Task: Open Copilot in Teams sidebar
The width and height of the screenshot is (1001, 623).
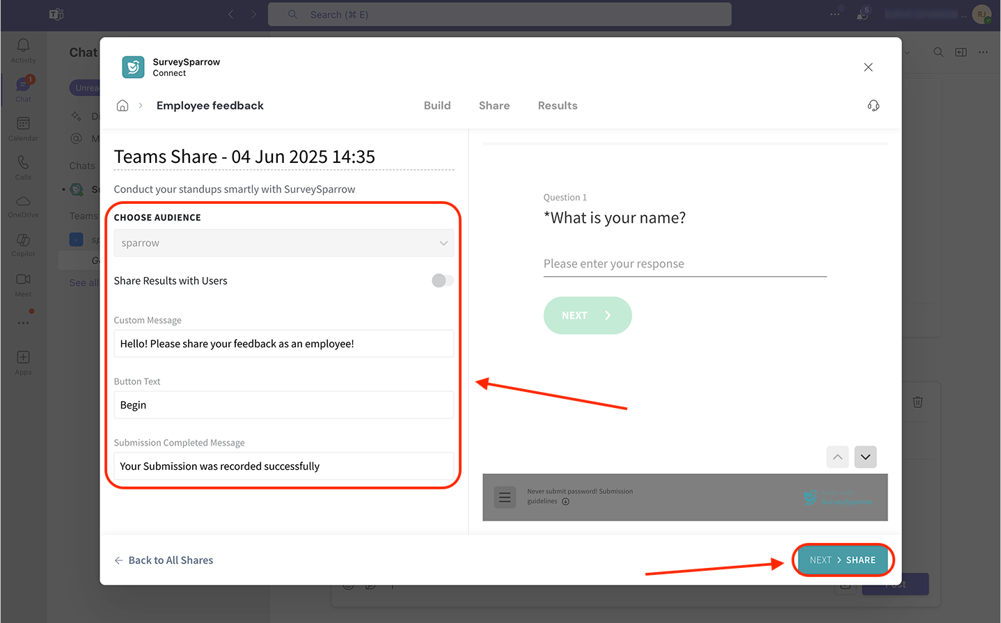Action: [23, 244]
